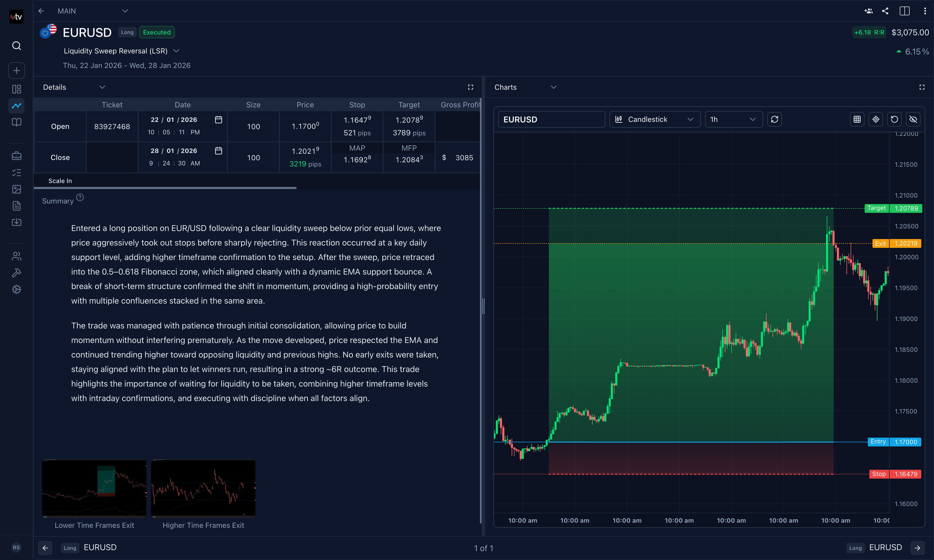Open the dashboard layout icon in sidebar
The width and height of the screenshot is (934, 560).
tap(16, 89)
